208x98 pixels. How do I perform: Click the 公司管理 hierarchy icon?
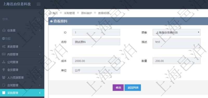tap(4, 62)
